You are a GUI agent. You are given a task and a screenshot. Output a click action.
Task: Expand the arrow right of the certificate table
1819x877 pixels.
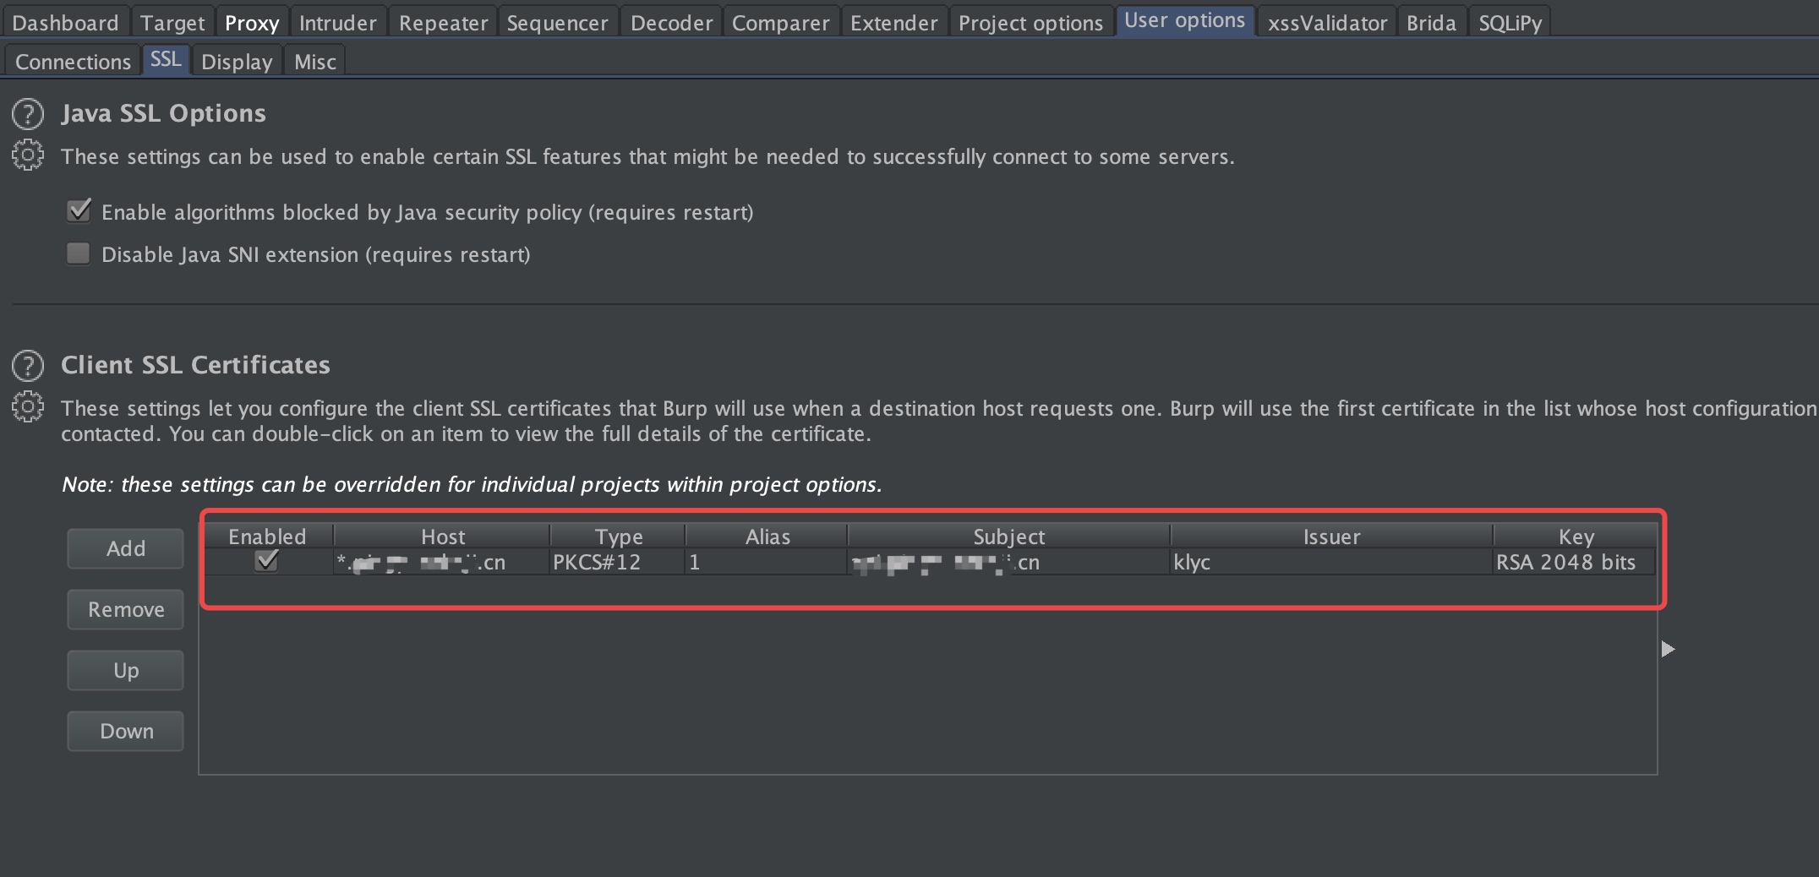1668,649
